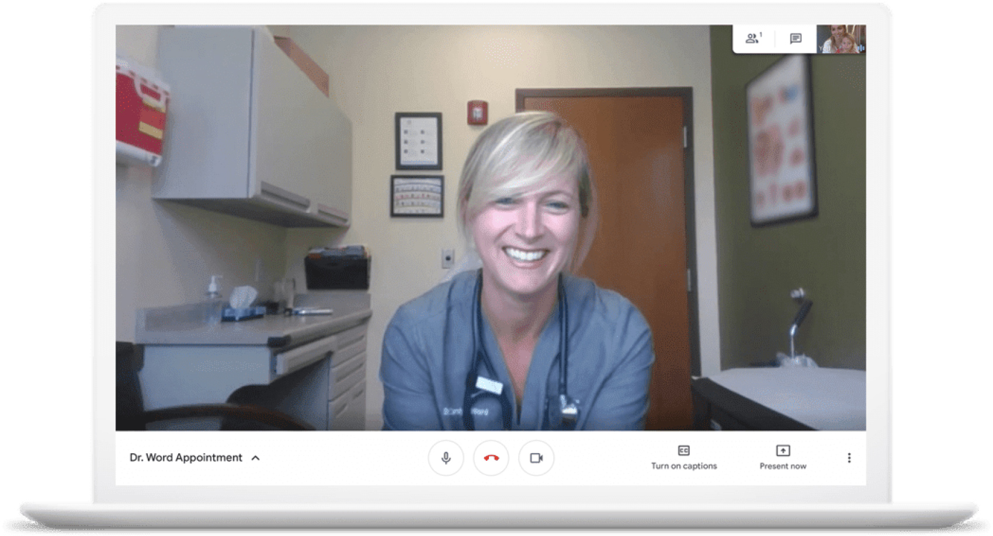Screen dimensions: 993x536
Task: Open the three-dot more options menu
Action: (849, 458)
